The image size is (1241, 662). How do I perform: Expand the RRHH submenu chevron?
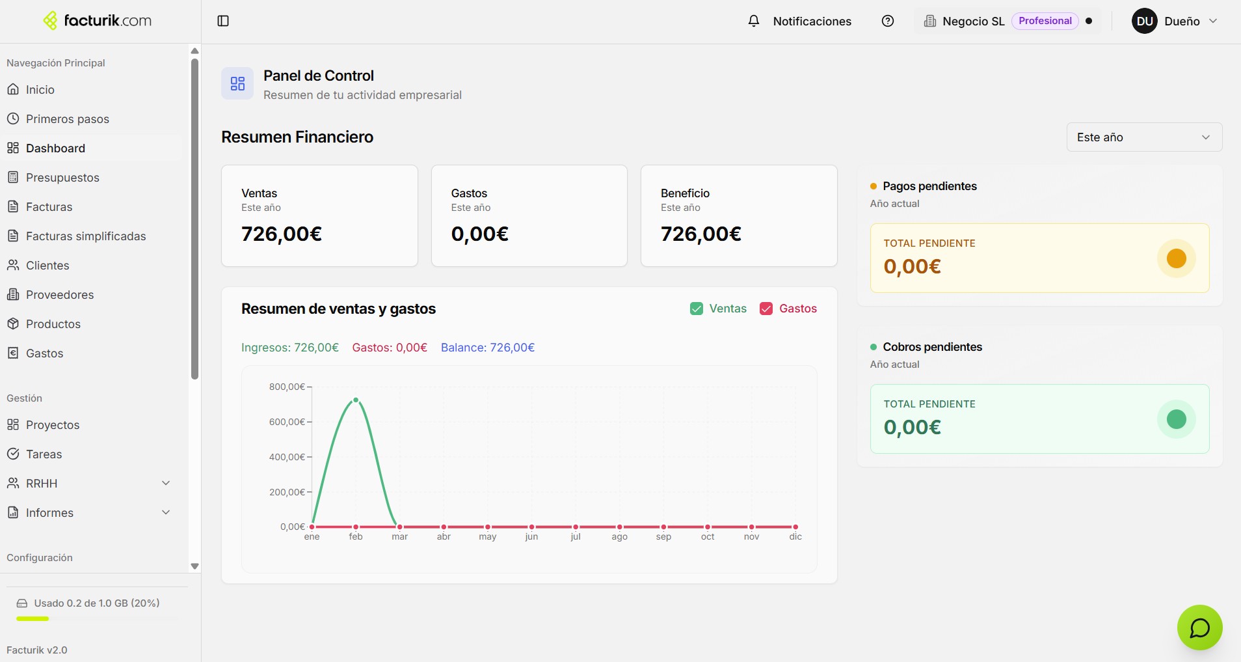click(166, 483)
